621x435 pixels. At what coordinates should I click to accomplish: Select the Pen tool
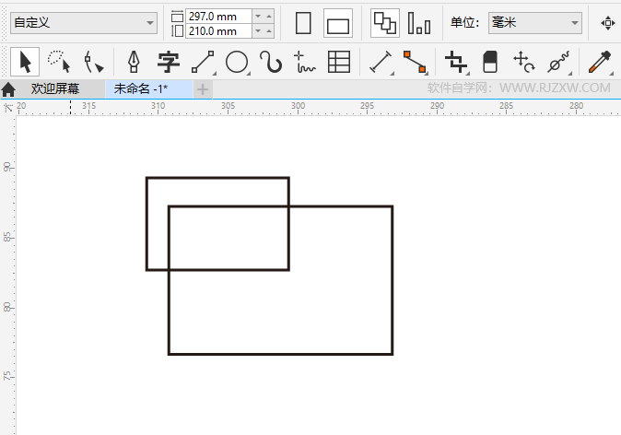coord(134,62)
